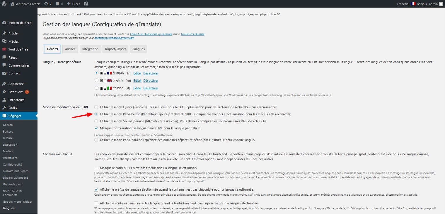Choose the Par-Chemin URL mode
Image resolution: width=445 pixels, height=214 pixels.
pyautogui.click(x=96, y=114)
